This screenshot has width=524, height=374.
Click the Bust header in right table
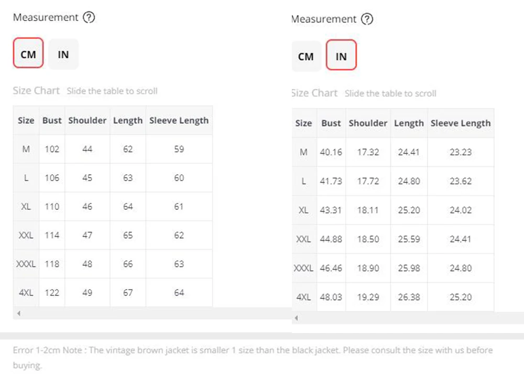click(331, 123)
